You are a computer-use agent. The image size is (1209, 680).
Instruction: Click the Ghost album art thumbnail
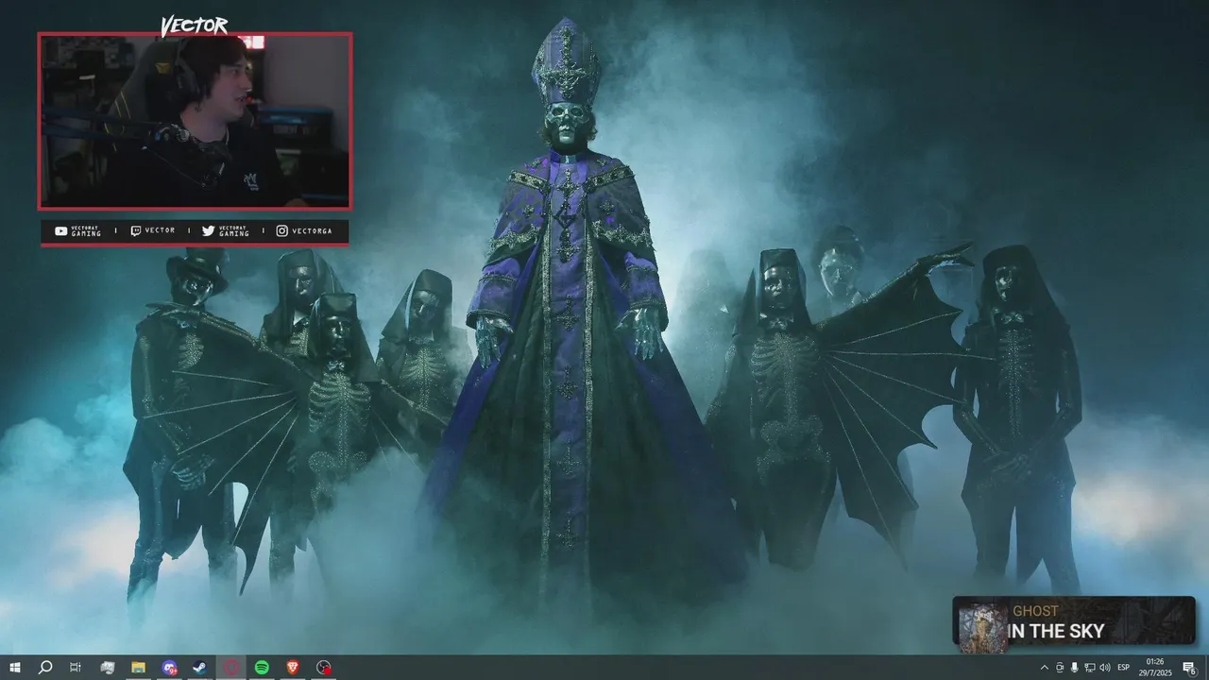click(x=982, y=627)
